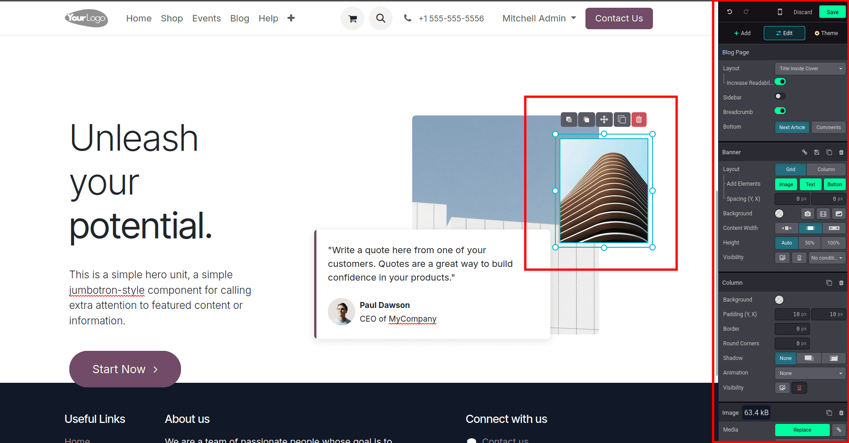Open the Shop menu in the navbar

[171, 18]
